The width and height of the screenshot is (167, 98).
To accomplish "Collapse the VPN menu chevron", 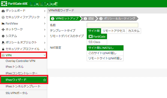I will 45,55.
